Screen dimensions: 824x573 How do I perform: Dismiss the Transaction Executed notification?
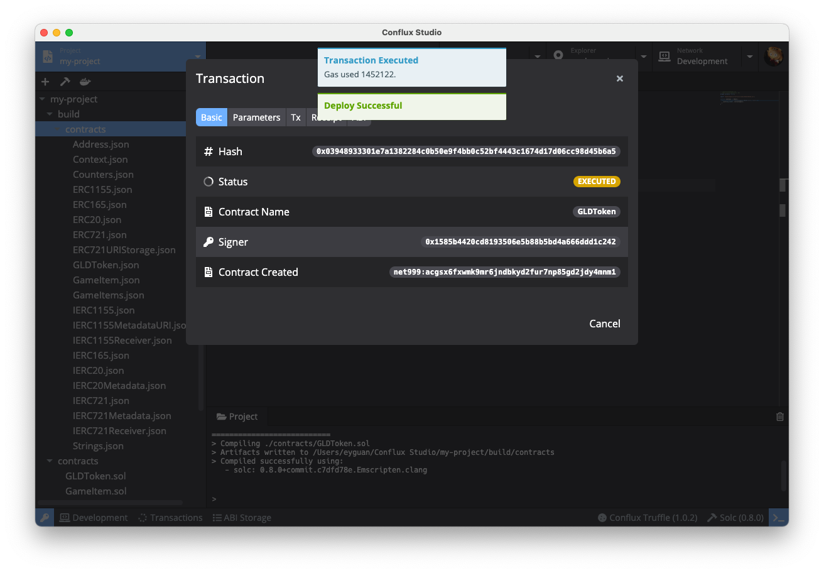pos(412,67)
